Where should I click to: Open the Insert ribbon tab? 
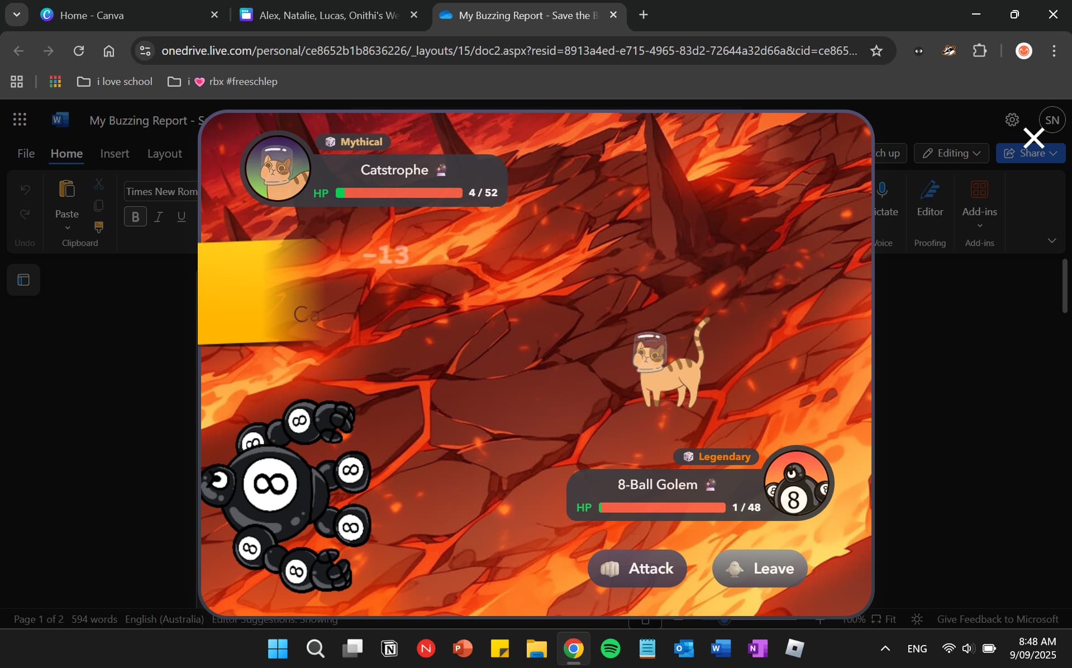pyautogui.click(x=115, y=154)
